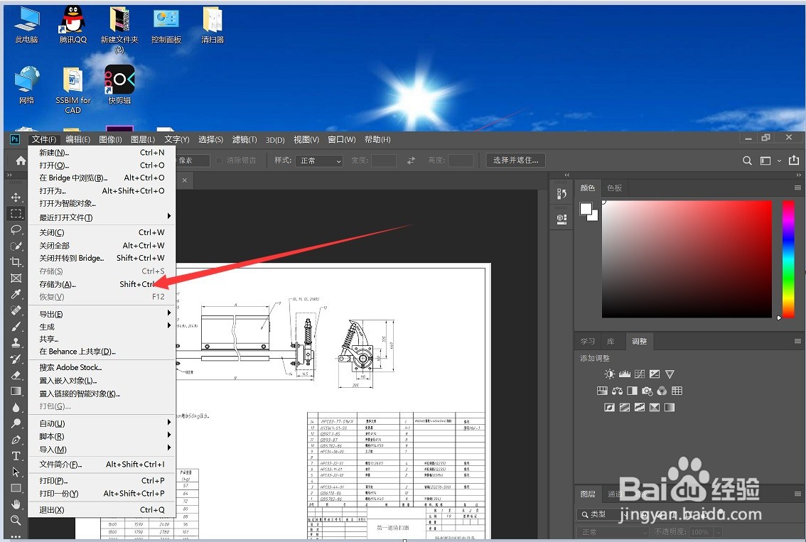Add a Hue/Saturation adjustment

602,391
